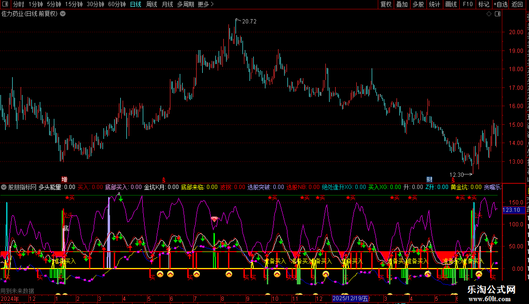
Task: Select the 日线 daily chart tab
Action: pos(136,4)
